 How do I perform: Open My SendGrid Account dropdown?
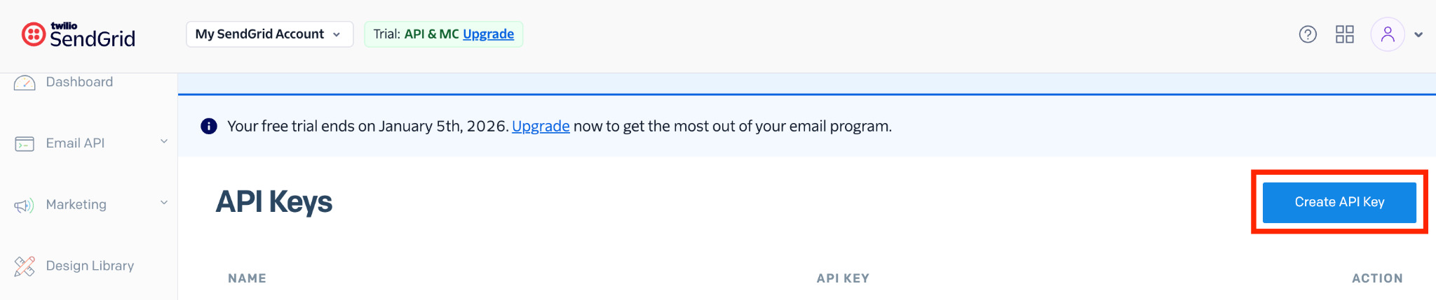click(269, 34)
